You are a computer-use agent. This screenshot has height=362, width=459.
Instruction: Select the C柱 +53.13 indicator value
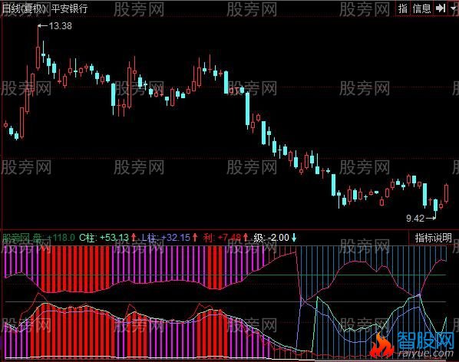pyautogui.click(x=104, y=238)
